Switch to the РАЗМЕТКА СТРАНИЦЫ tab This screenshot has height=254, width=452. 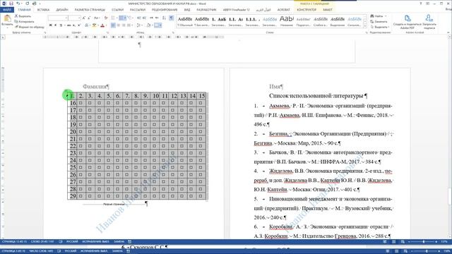click(90, 9)
